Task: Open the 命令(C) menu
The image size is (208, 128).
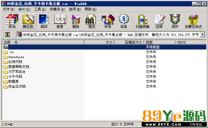Action: point(24,9)
